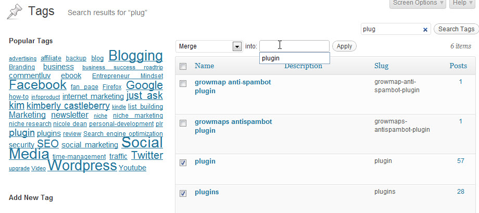Expand the Help tab
Image resolution: width=479 pixels, height=213 pixels.
tap(463, 3)
